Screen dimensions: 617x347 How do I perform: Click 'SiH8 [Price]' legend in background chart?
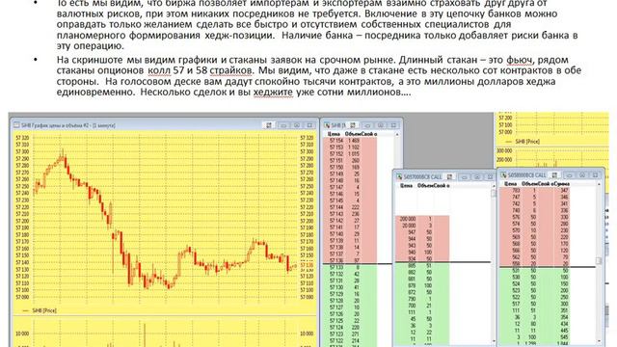coord(527,142)
